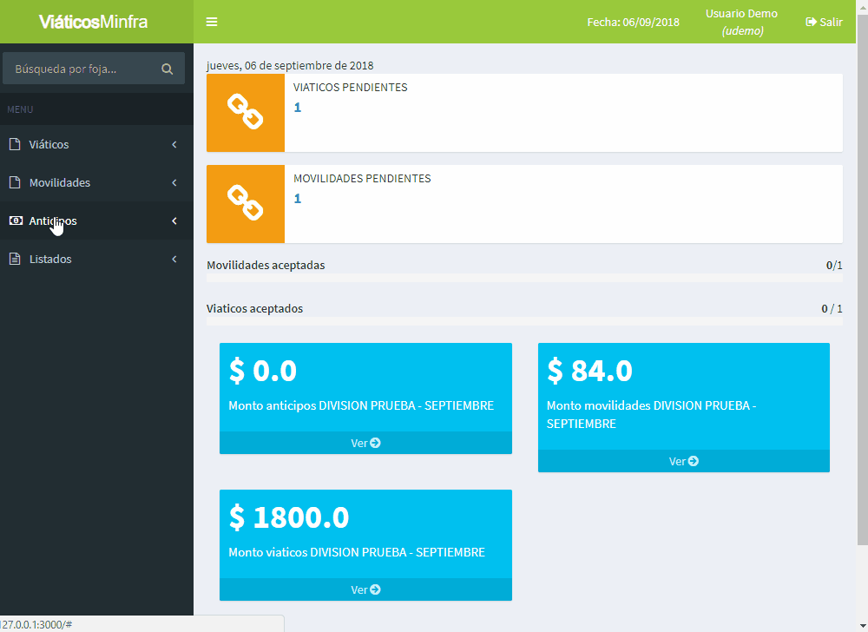Toggle the sidebar with the hamburger icon

pos(212,22)
